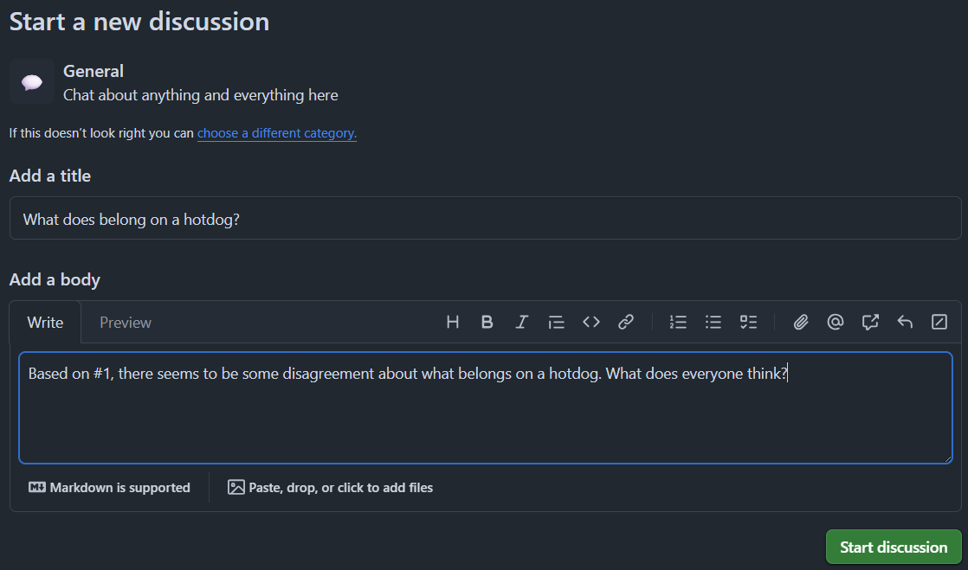Open saved replies with the reply arrow icon
The height and width of the screenshot is (570, 968).
coord(905,322)
